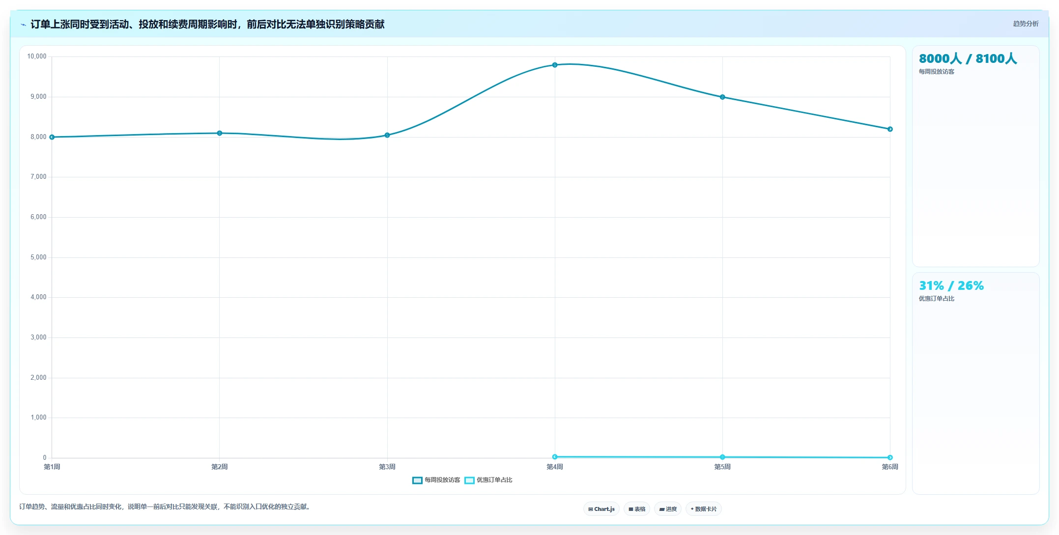1059x535 pixels.
Task: Click the 趋势分析 label in header
Action: (x=1026, y=24)
